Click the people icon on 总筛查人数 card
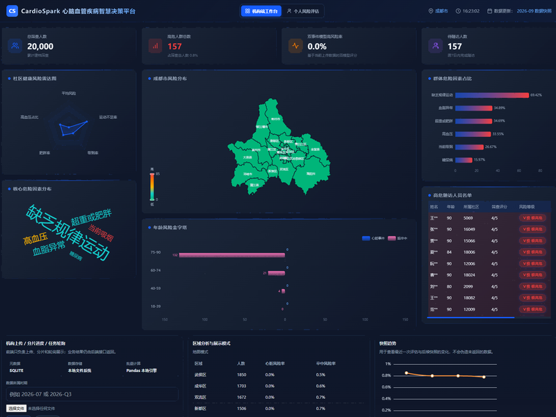 15,46
